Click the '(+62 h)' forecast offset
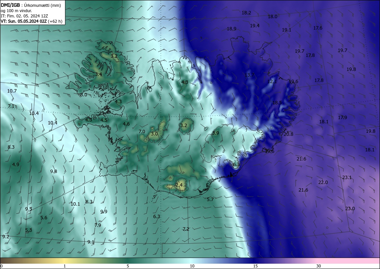This screenshot has height=269, width=380. coord(55,21)
